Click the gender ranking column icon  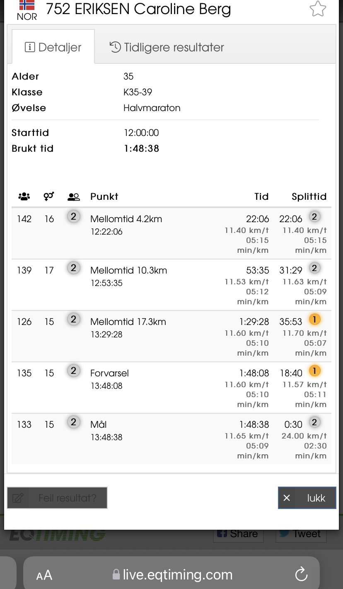(x=49, y=196)
